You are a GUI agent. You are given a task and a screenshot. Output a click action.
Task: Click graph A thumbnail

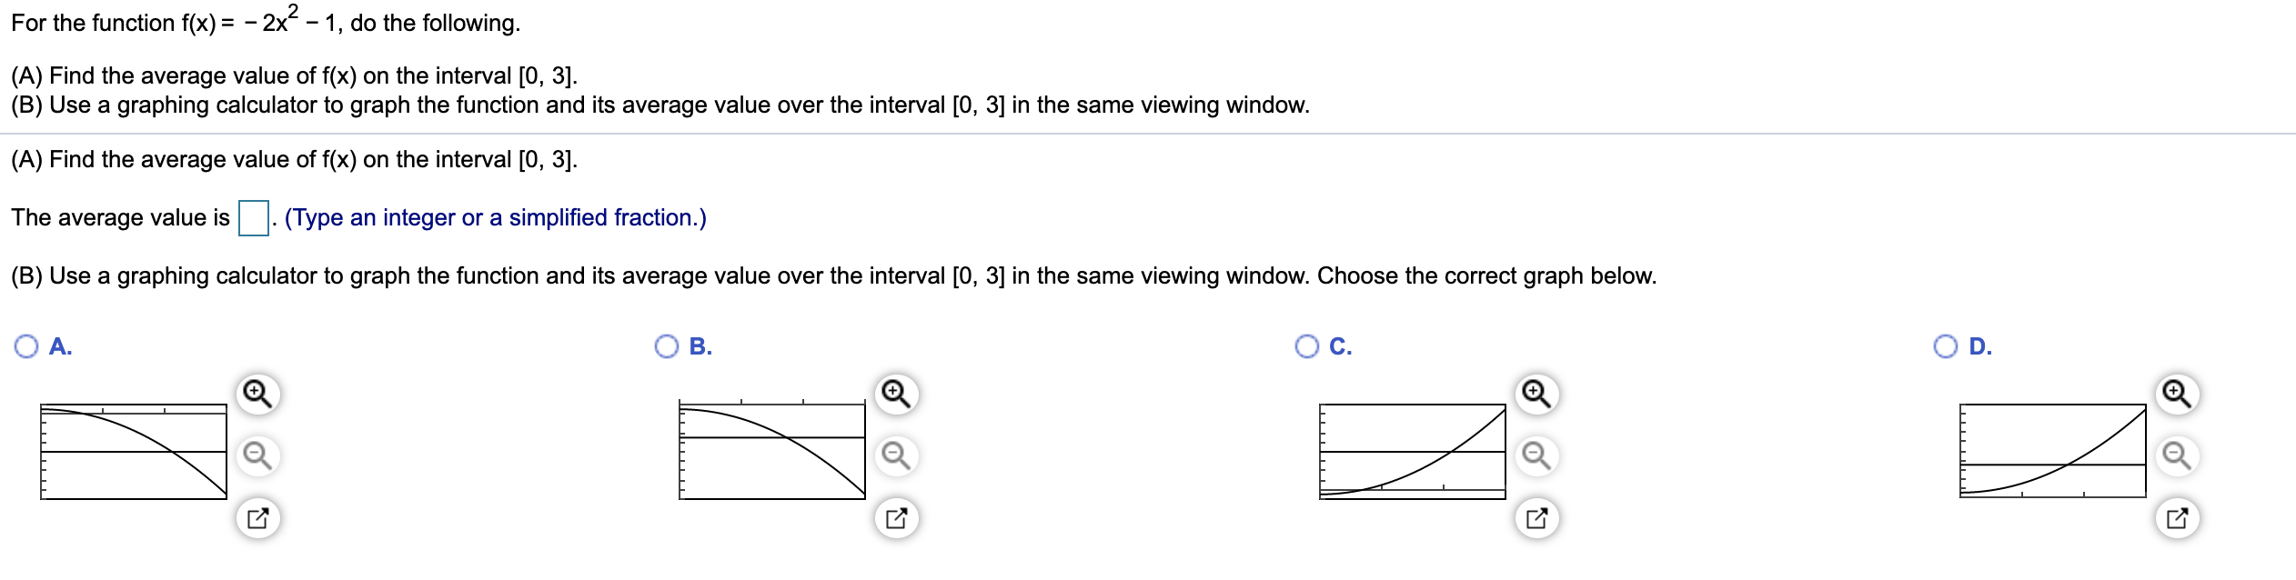[x=134, y=451]
